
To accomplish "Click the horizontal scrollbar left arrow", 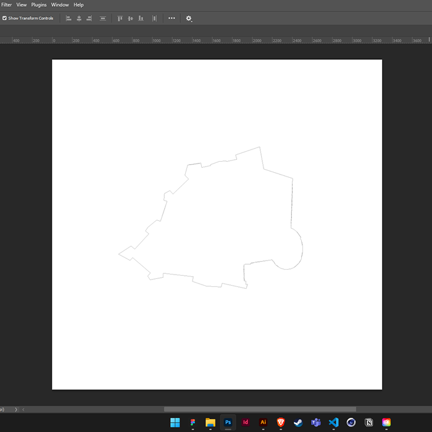I will click(23, 410).
